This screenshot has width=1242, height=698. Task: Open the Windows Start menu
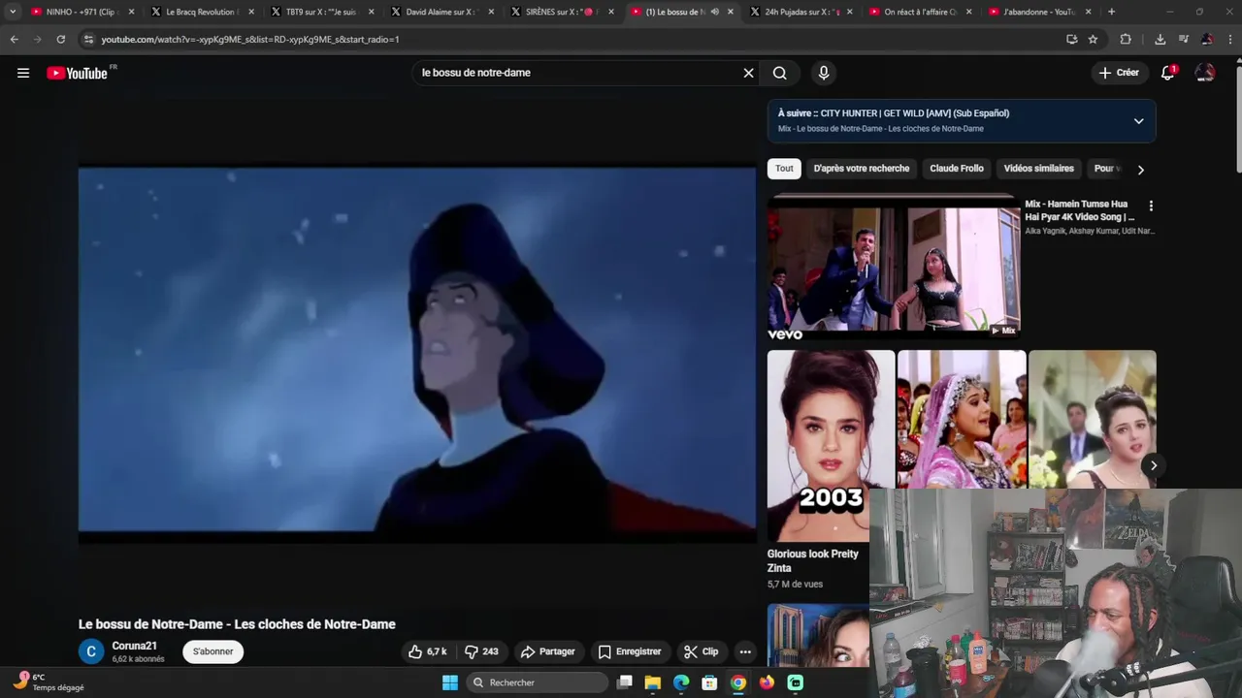pos(449,682)
